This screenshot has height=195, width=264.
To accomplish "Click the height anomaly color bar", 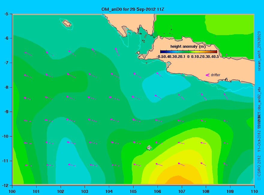I will tap(189, 52).
